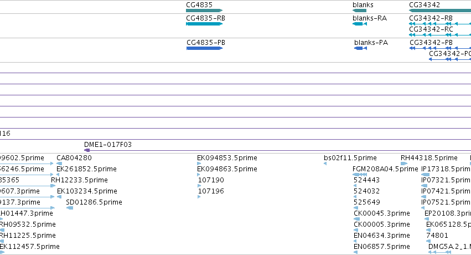Select the CG4835-PB protein bar

[x=205, y=48]
